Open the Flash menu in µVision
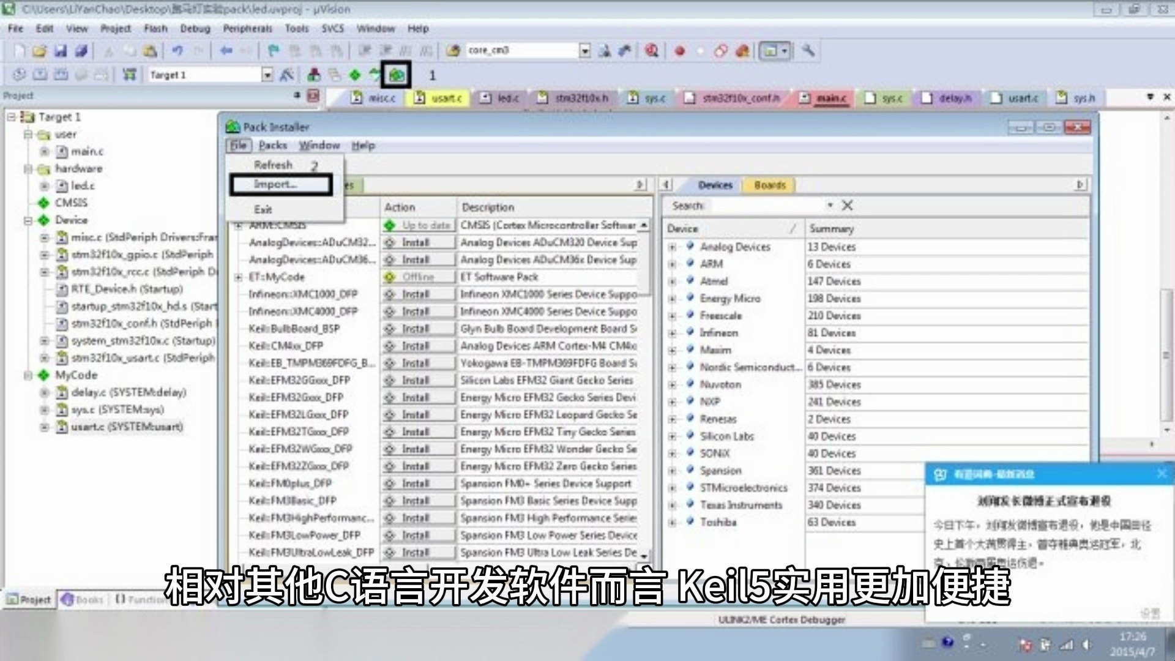Screen dimensions: 1175x661 [155, 29]
